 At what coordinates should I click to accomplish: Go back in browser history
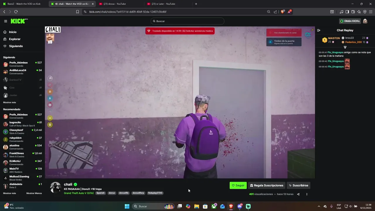4,12
